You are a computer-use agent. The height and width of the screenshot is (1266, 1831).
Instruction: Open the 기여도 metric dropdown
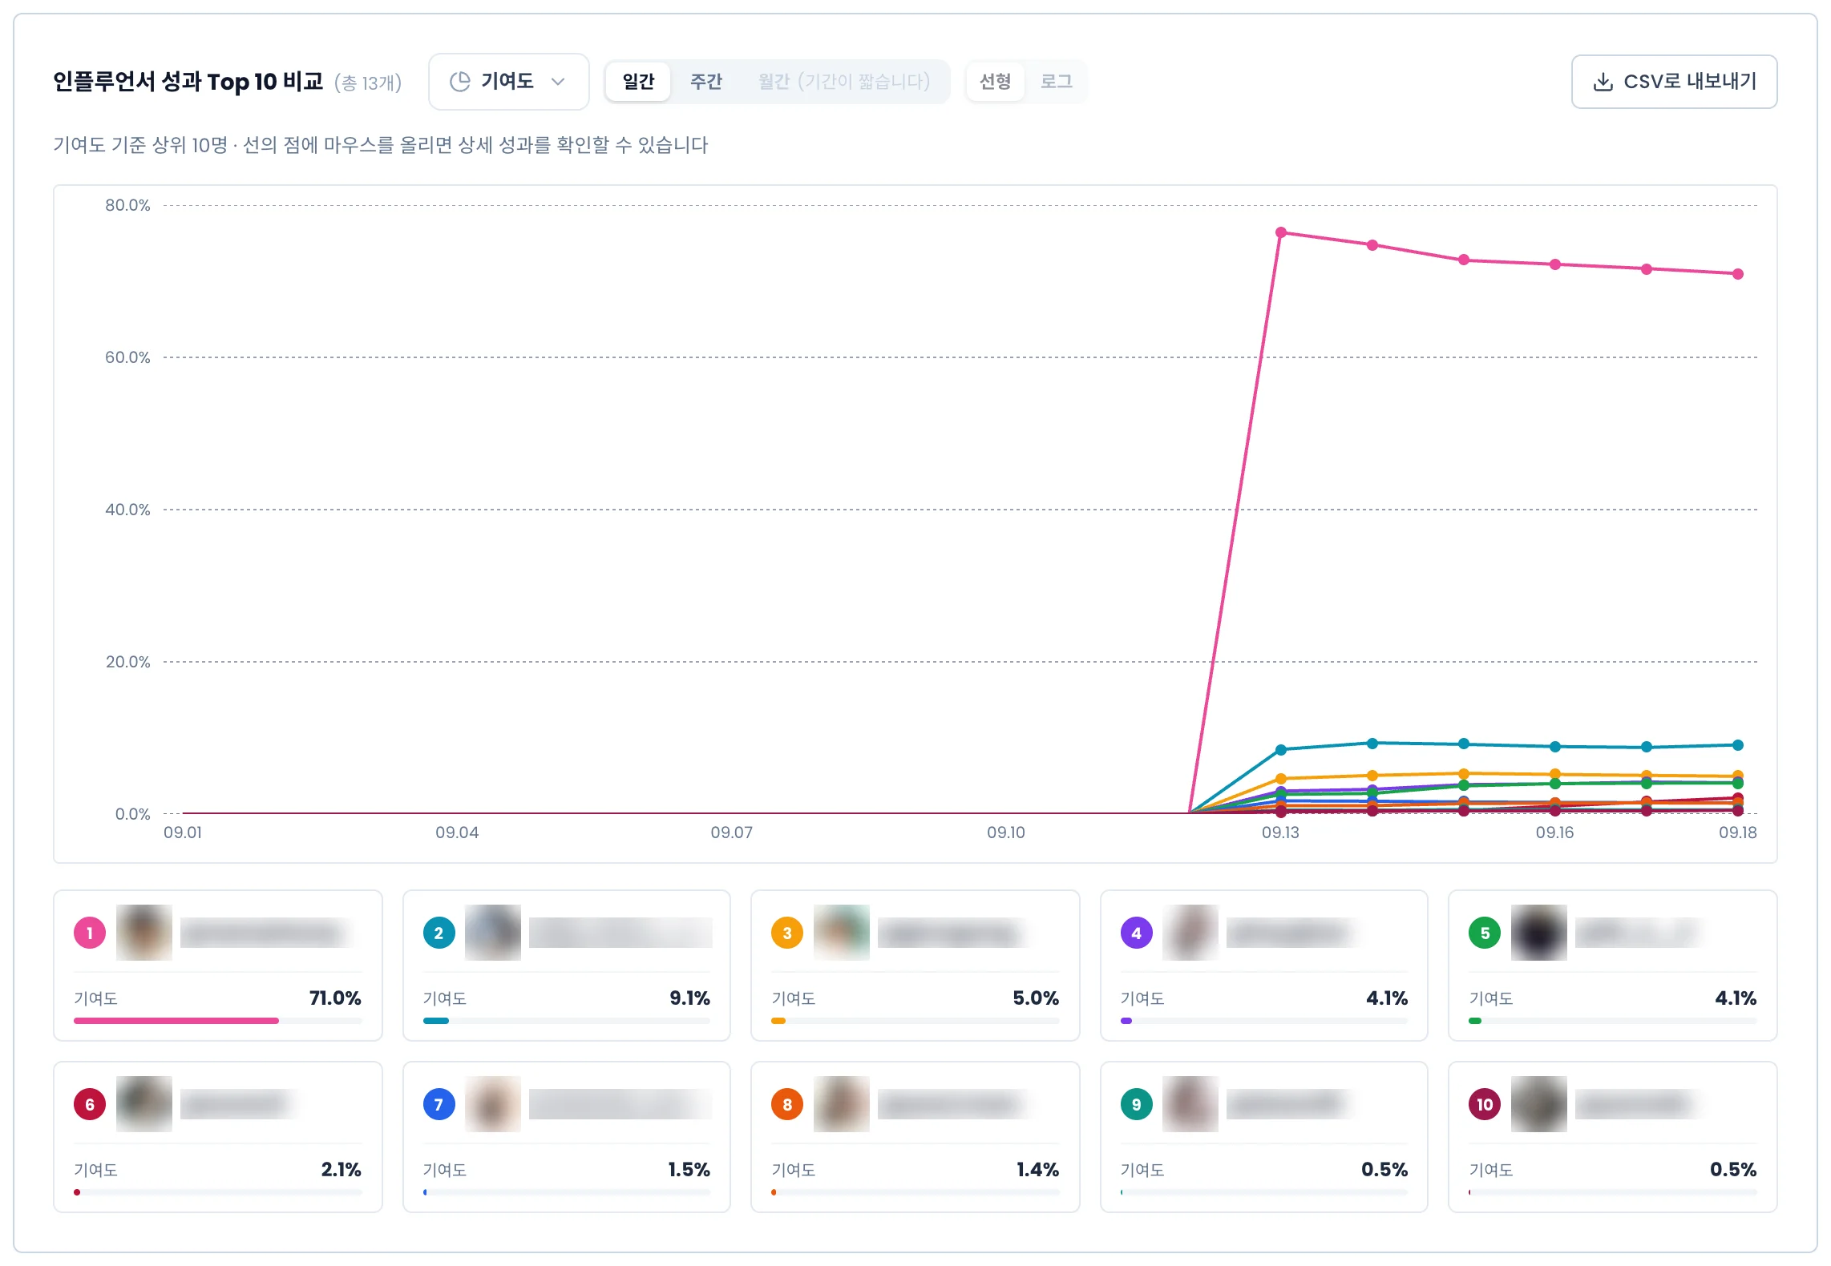(508, 82)
